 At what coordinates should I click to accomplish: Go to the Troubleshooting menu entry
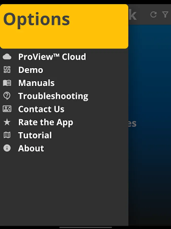point(64,96)
